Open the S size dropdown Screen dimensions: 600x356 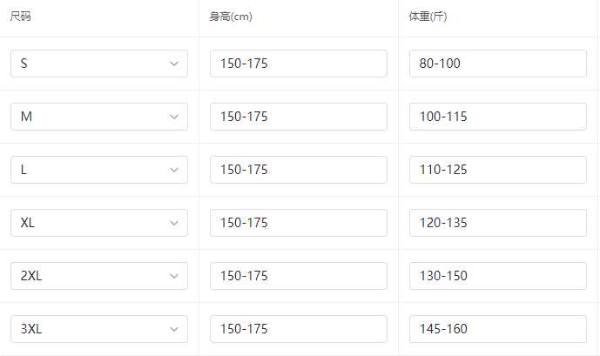[x=99, y=64]
